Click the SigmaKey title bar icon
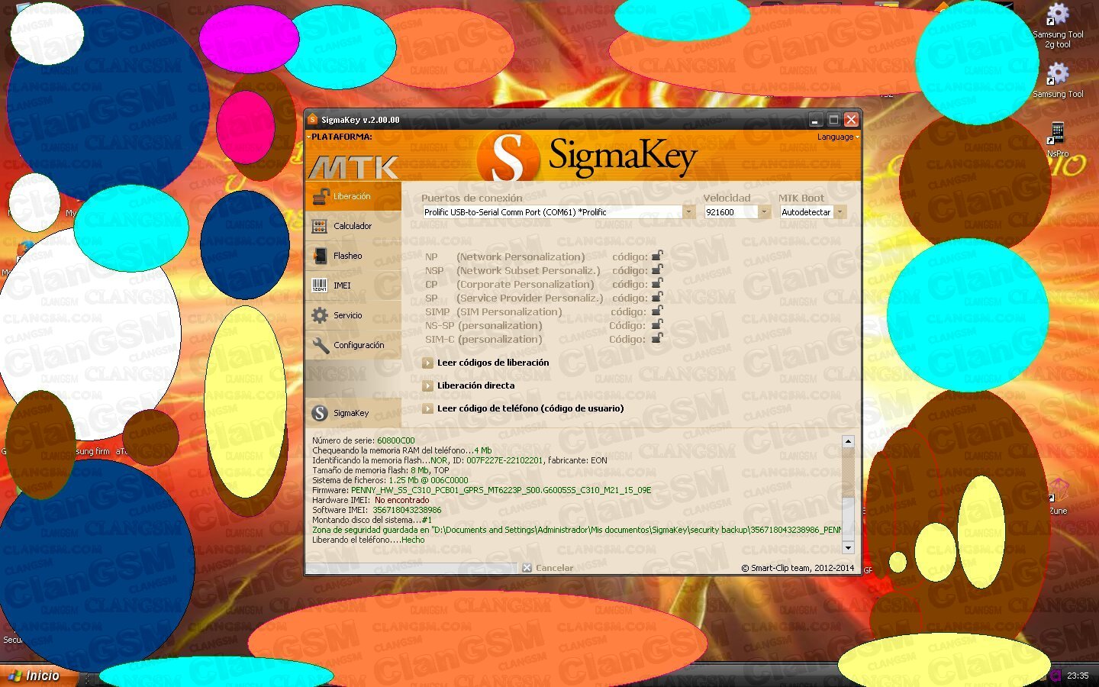This screenshot has width=1099, height=687. coord(312,120)
